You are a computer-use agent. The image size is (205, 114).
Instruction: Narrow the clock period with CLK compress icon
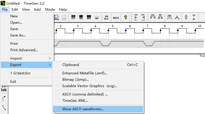(160, 17)
